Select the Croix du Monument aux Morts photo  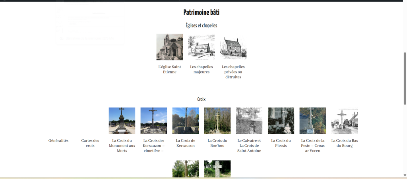click(122, 121)
